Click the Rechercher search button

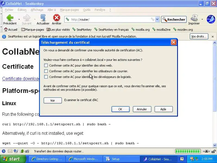(x=174, y=19)
